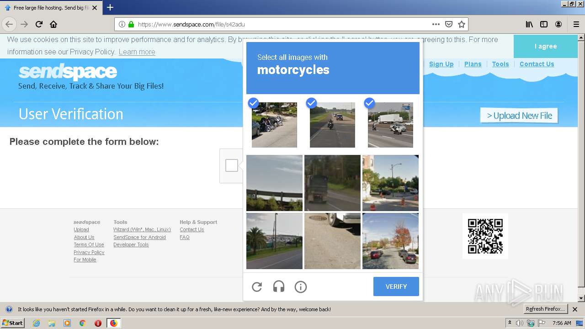Bookmark this page with the star
The height and width of the screenshot is (329, 585).
pos(462,24)
